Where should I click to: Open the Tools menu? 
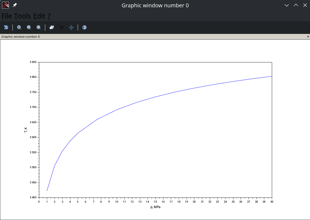[22, 16]
